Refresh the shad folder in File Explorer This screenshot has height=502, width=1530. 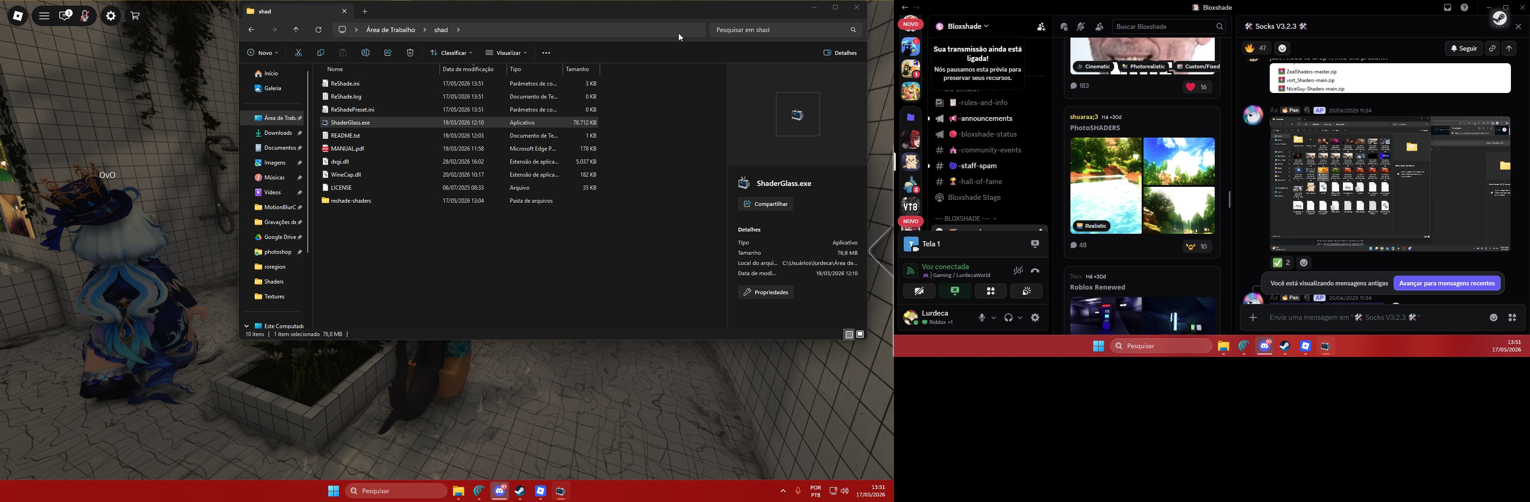click(x=318, y=30)
